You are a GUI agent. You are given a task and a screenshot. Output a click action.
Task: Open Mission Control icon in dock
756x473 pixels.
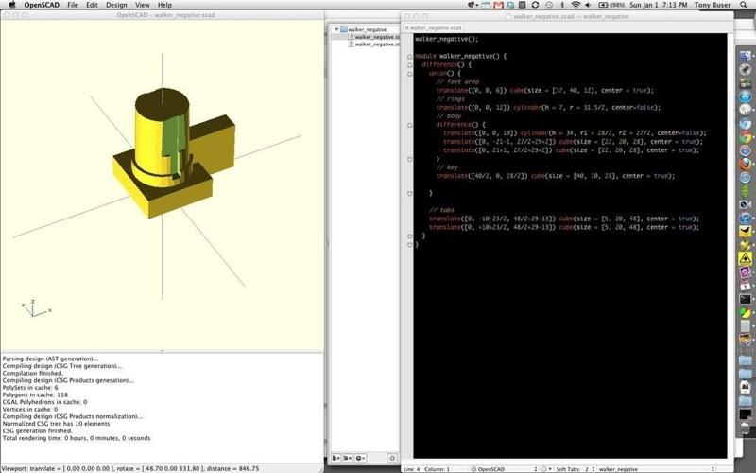745,83
